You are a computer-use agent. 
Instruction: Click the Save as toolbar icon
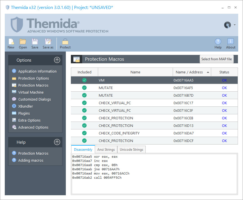[48, 43]
